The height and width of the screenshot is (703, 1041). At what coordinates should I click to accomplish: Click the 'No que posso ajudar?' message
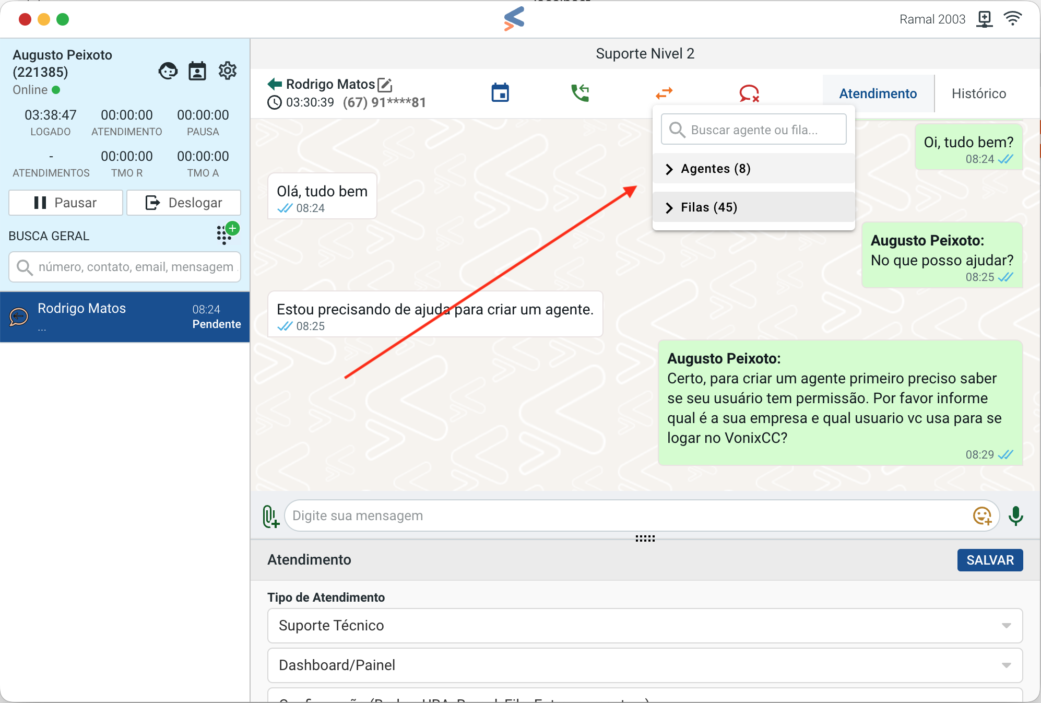(942, 255)
